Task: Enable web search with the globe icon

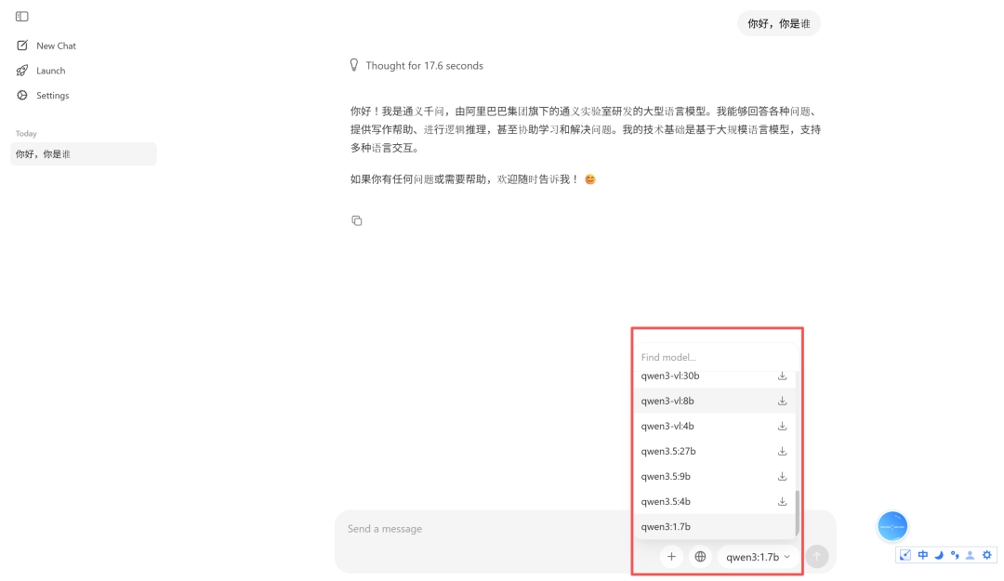Action: [700, 556]
